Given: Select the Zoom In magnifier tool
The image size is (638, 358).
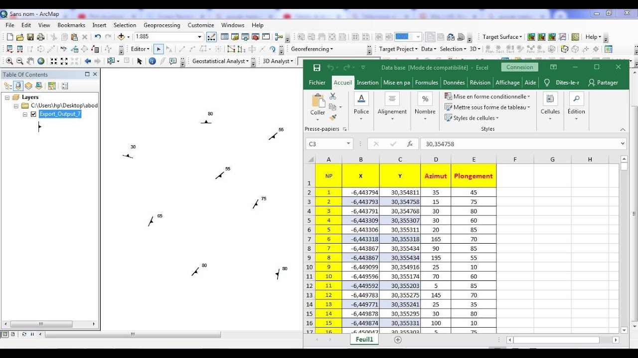Looking at the screenshot, I should (9, 61).
